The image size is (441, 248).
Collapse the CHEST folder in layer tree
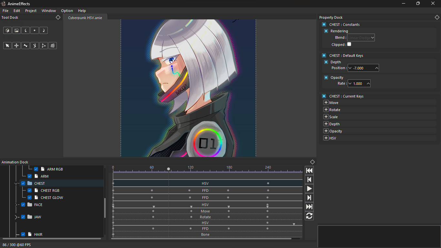16,183
